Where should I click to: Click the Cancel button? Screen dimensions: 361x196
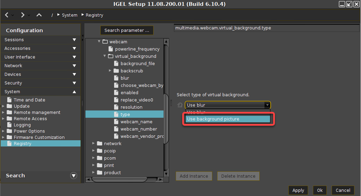pos(343,190)
